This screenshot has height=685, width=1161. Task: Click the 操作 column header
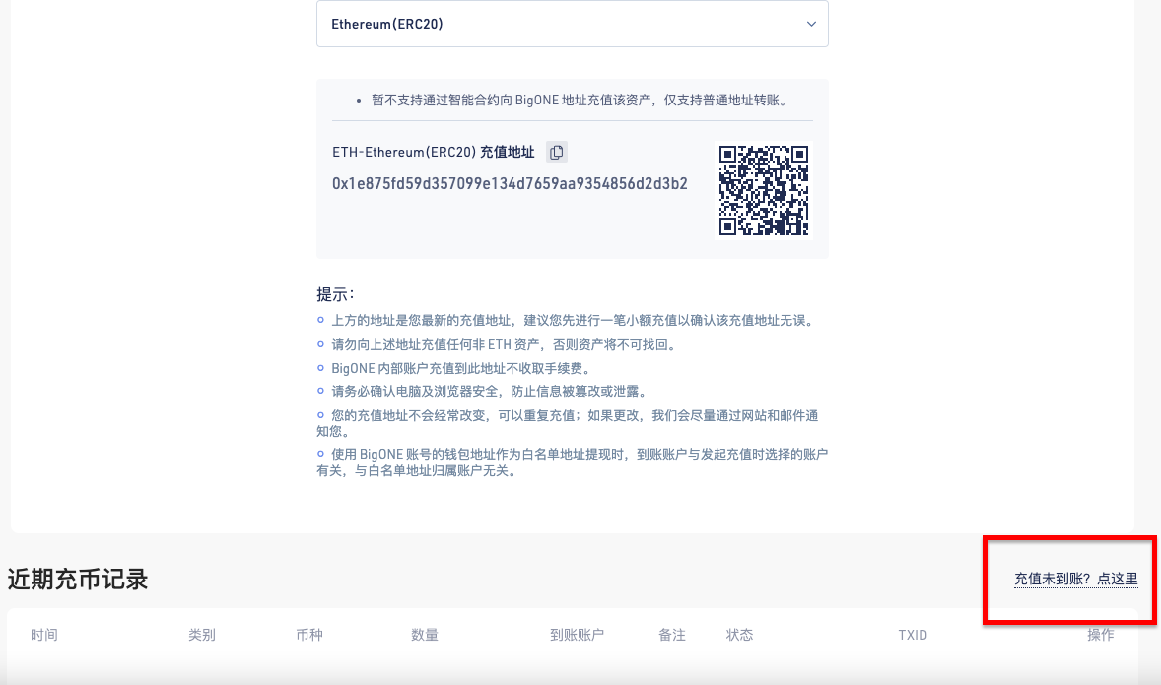(1100, 635)
